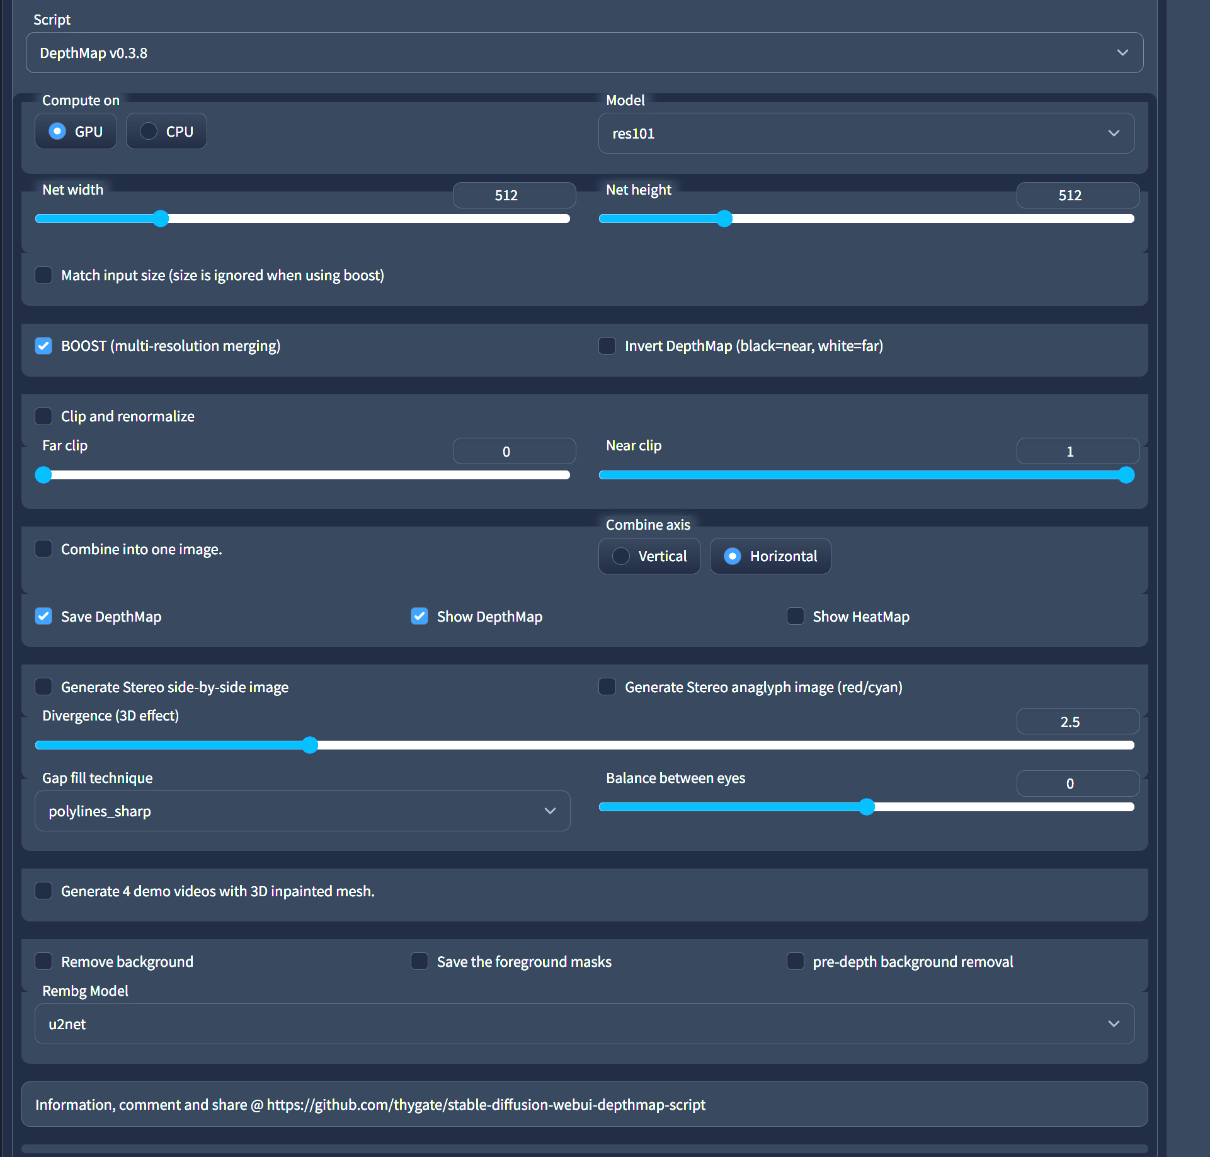The height and width of the screenshot is (1157, 1210).
Task: Click the Balance between eyes slider
Action: click(865, 807)
